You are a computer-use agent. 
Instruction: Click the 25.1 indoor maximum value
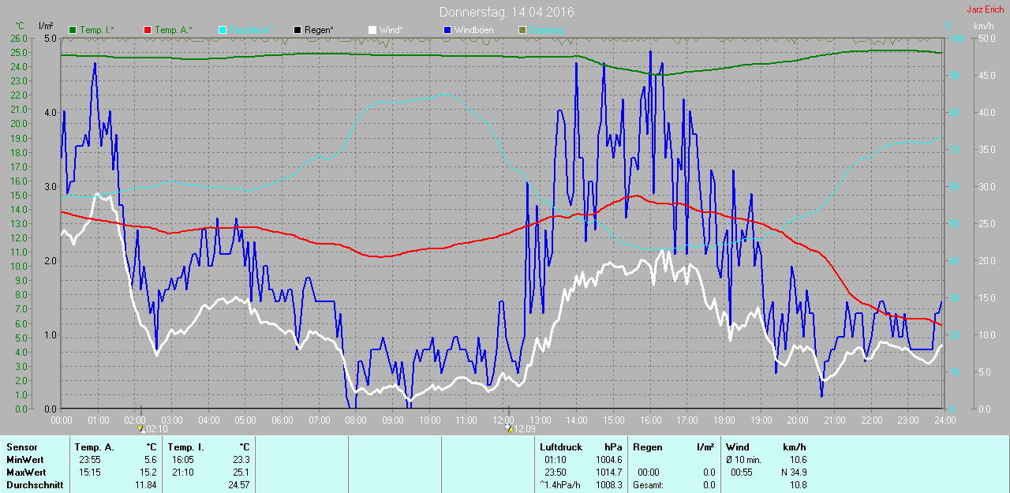(241, 472)
